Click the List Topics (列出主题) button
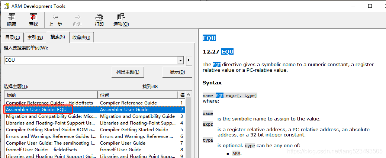Viewport: 386px width, 158px height. point(128,72)
